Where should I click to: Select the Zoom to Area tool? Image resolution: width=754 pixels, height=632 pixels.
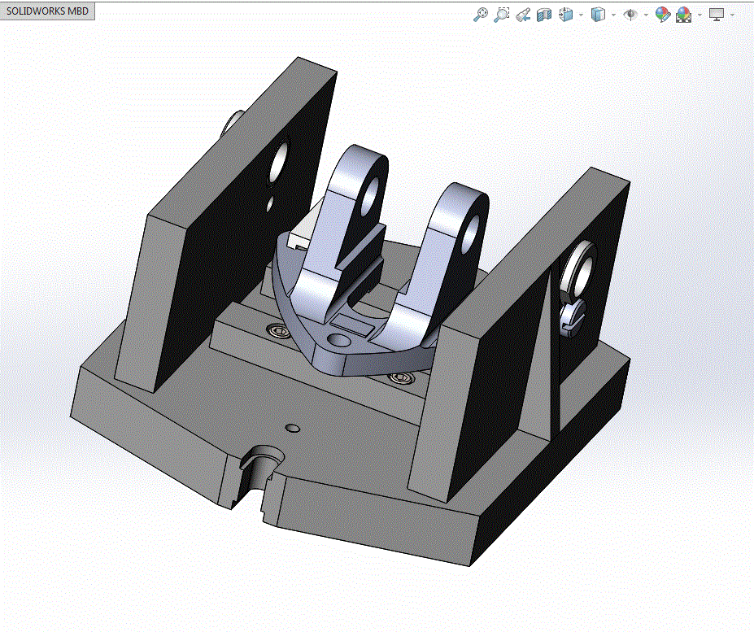pos(502,15)
